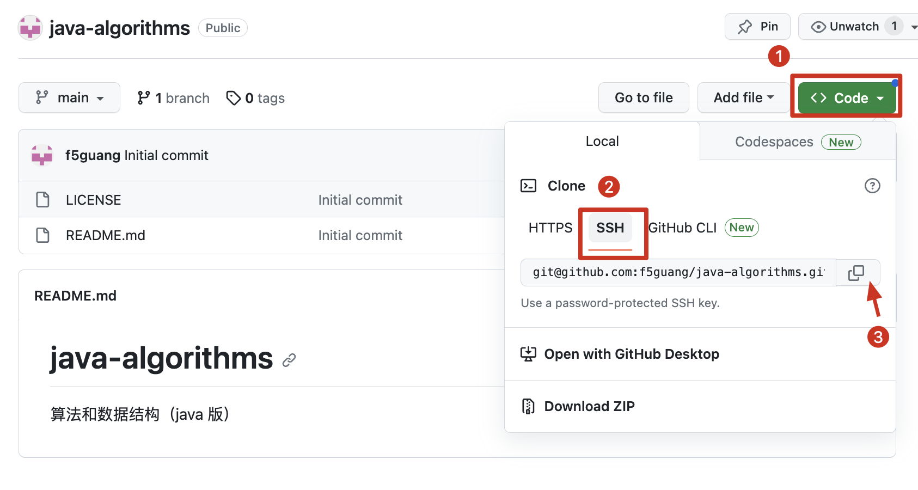This screenshot has height=490, width=918.
Task: Click the file icon beside LICENSE
Action: [x=42, y=200]
